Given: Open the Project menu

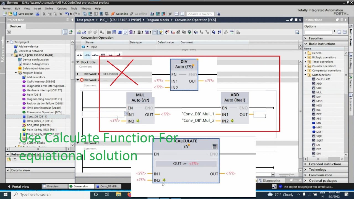Looking at the screenshot, I should (7, 9).
